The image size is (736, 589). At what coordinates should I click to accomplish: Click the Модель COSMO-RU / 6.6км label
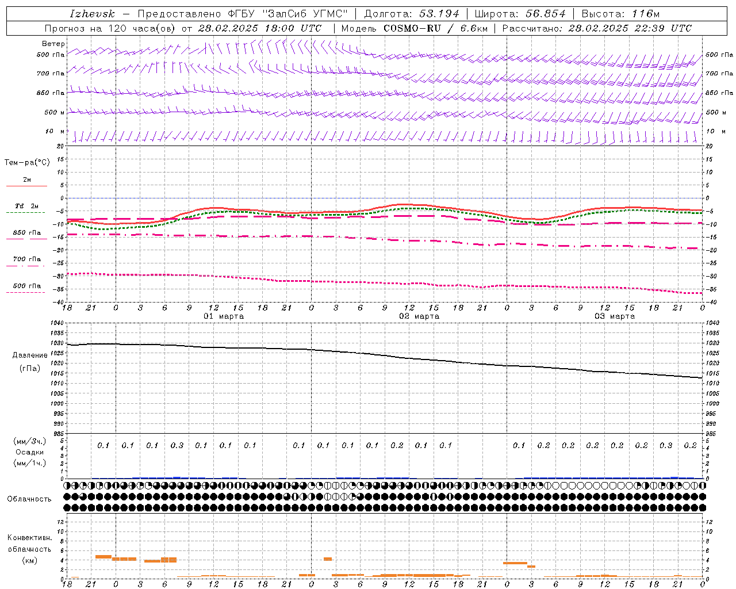[x=415, y=28]
